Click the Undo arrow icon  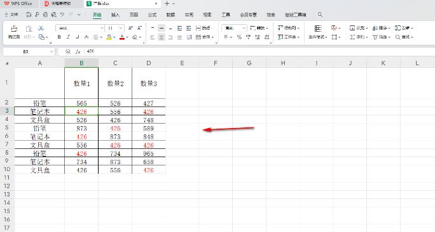pos(62,15)
